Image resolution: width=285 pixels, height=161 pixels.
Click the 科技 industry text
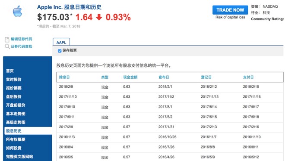(266, 12)
